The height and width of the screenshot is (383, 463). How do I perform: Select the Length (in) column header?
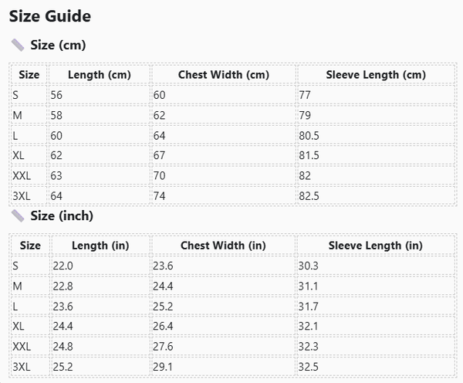tap(100, 246)
